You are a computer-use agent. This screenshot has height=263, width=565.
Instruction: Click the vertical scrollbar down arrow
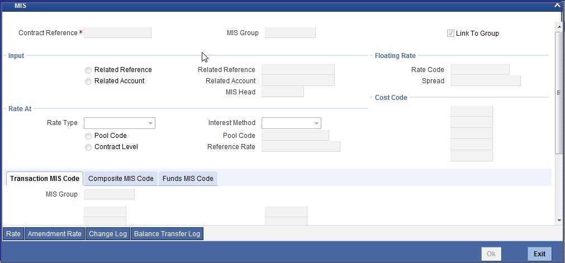[x=559, y=220]
